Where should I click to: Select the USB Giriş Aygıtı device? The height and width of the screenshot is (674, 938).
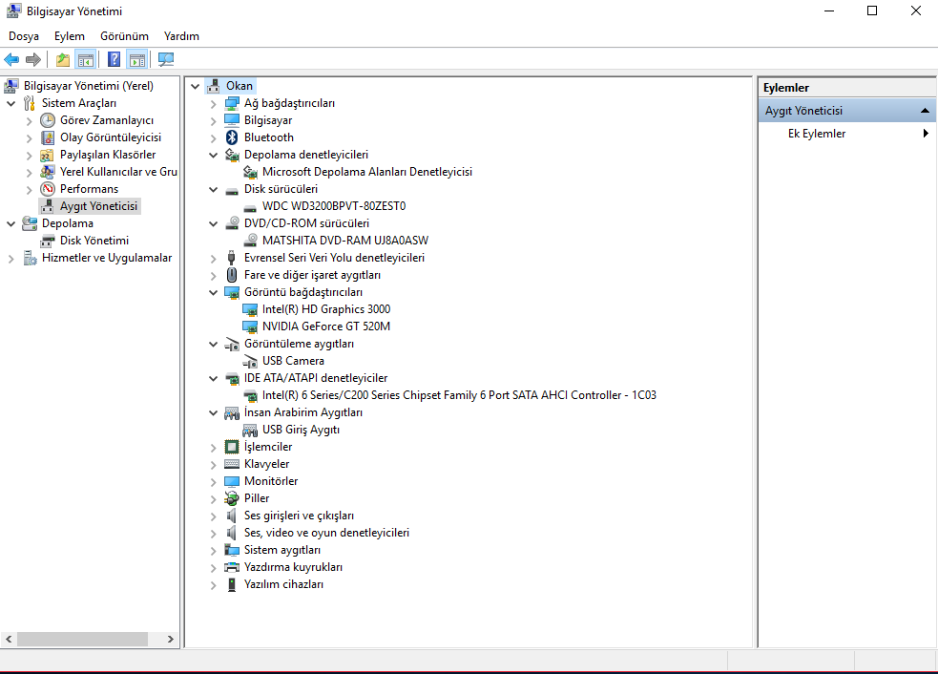pyautogui.click(x=301, y=430)
